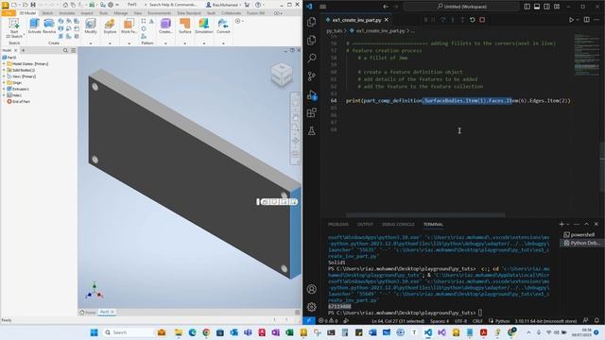The width and height of the screenshot is (605, 340).
Task: Click Start 2D Sketch in Inventor ribbon
Action: [x=14, y=27]
